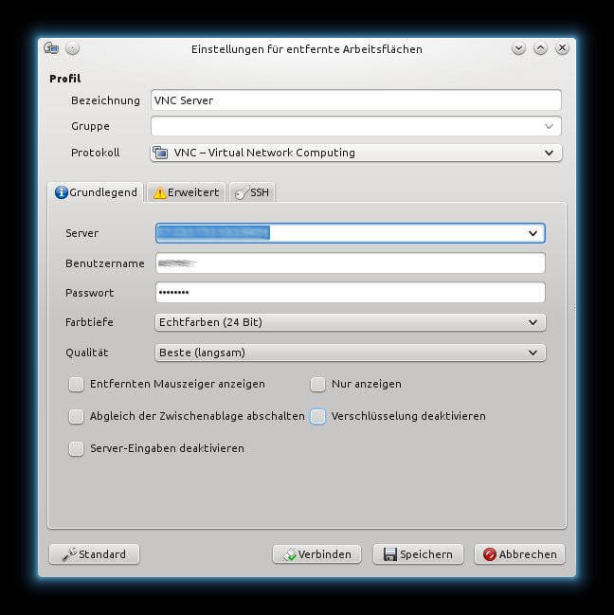The height and width of the screenshot is (615, 614).
Task: Enable 'Server-Eingaben deaktivieren' checkbox
Action: 76,448
